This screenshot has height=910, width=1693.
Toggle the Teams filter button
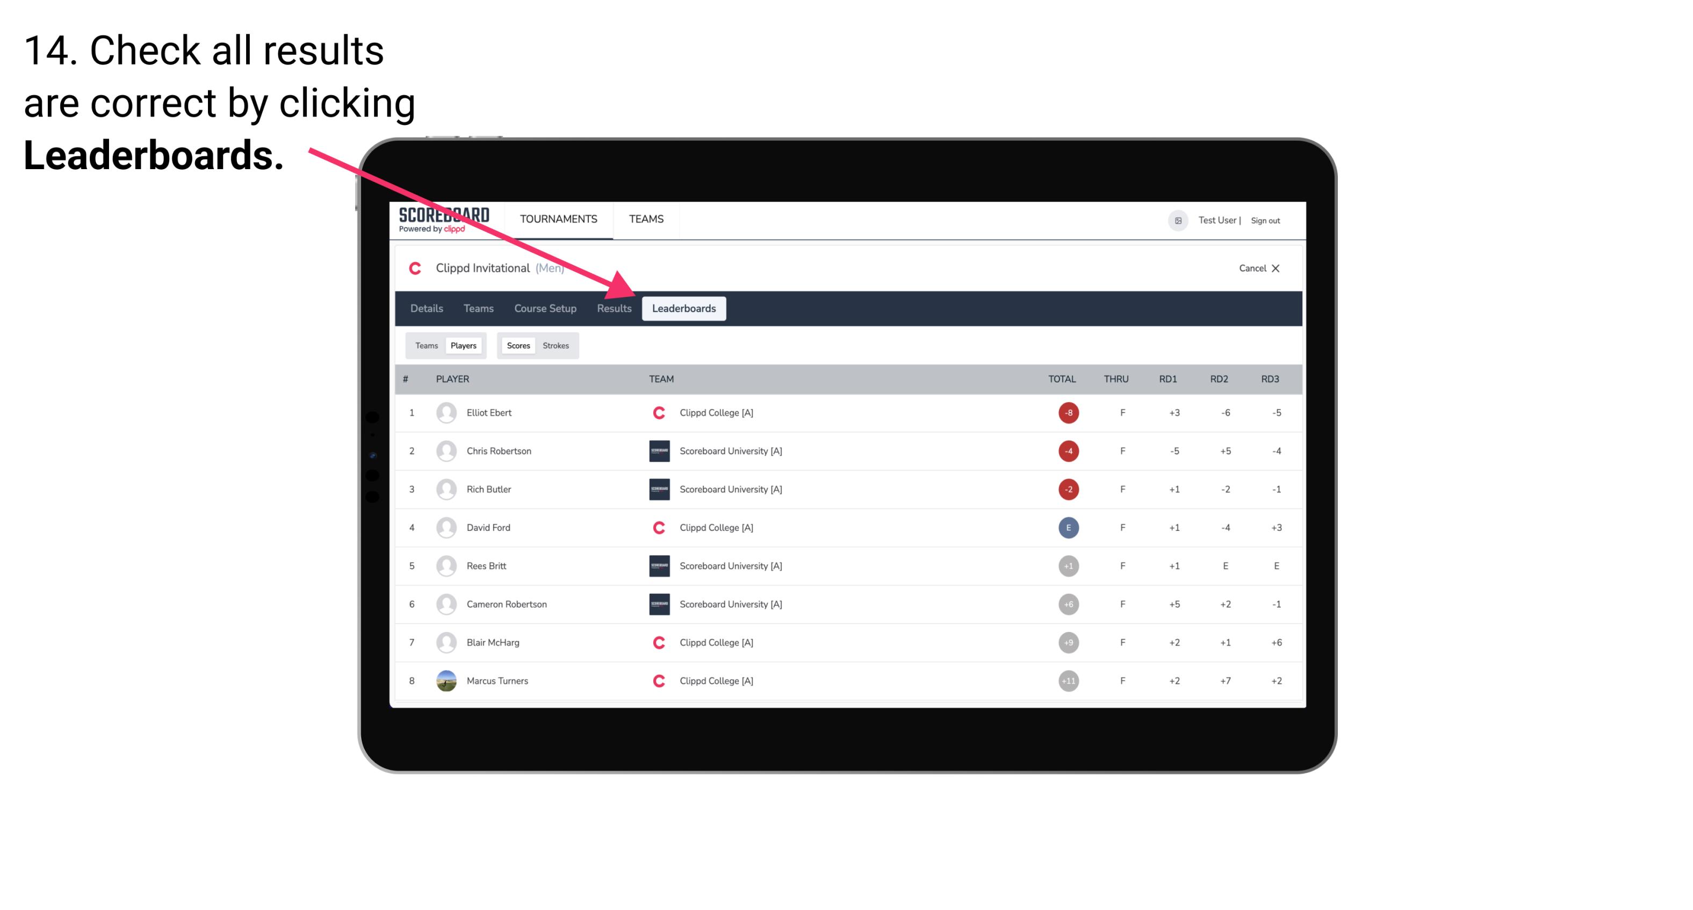pyautogui.click(x=425, y=345)
